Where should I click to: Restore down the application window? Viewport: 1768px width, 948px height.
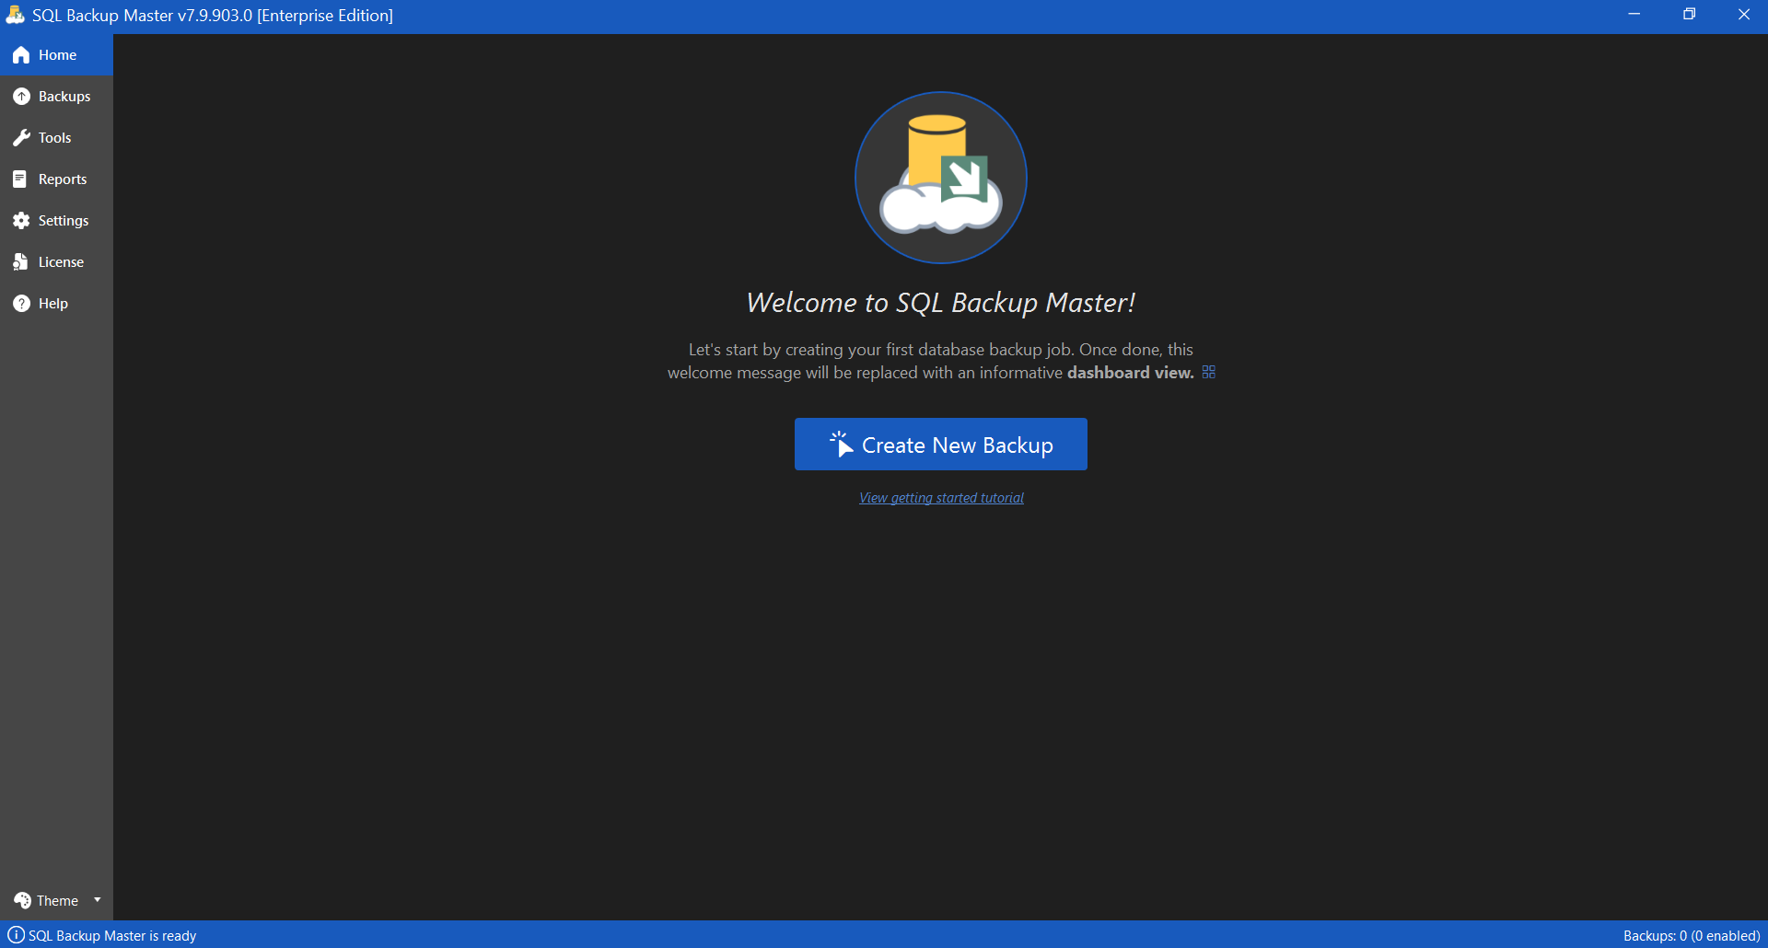click(1689, 15)
